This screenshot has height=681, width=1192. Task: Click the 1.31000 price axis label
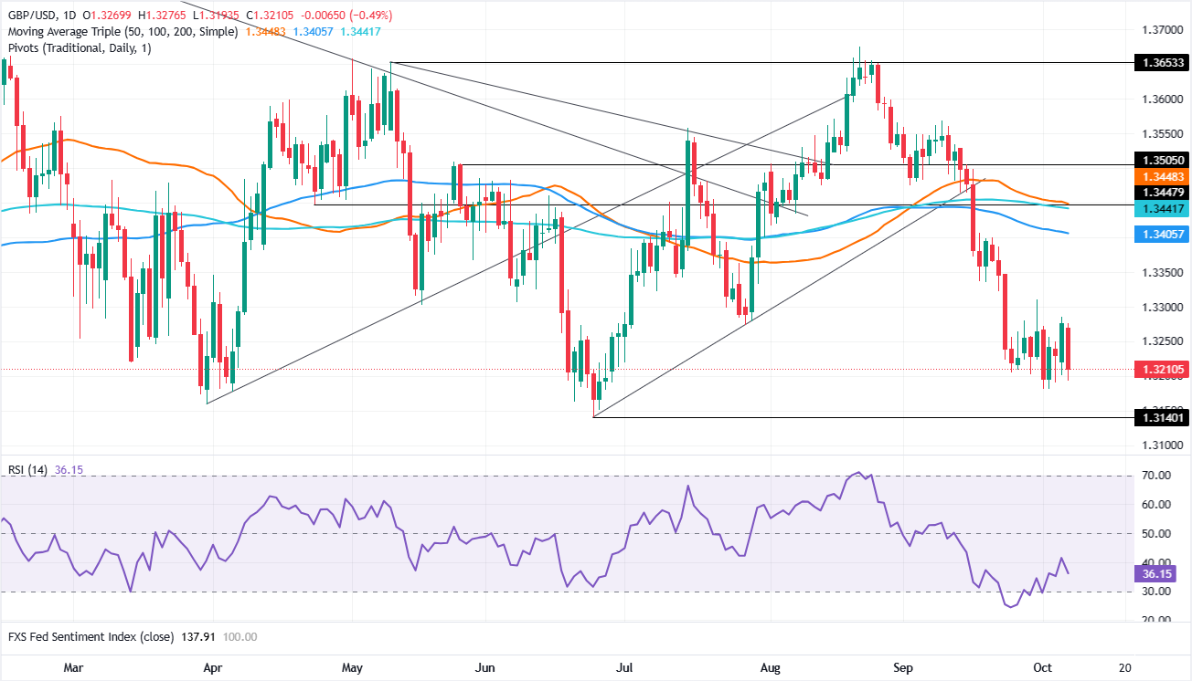(1161, 445)
